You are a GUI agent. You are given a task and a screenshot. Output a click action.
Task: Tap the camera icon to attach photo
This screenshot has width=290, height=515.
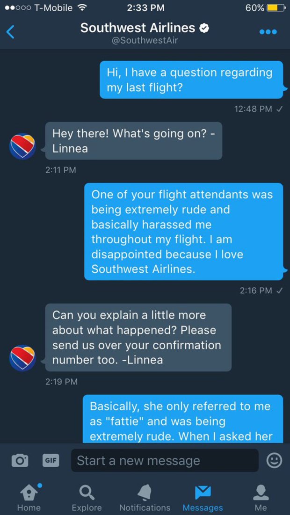pyautogui.click(x=20, y=460)
